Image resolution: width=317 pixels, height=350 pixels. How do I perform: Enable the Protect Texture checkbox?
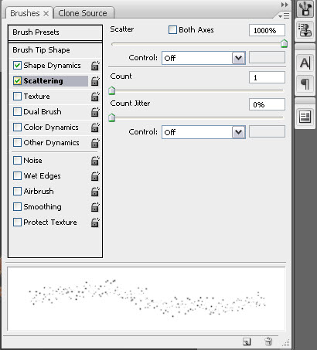click(17, 223)
